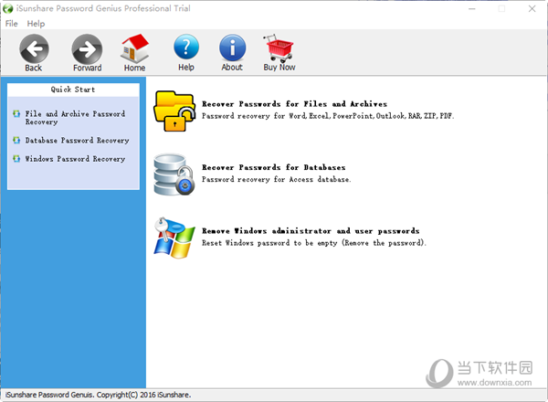548x402 pixels.
Task: Close the Password Genius window
Action: point(532,9)
